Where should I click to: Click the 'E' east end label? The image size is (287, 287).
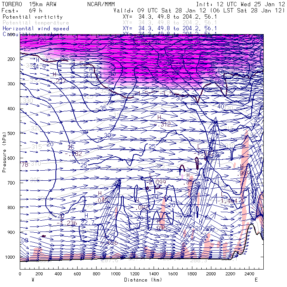[256, 280]
